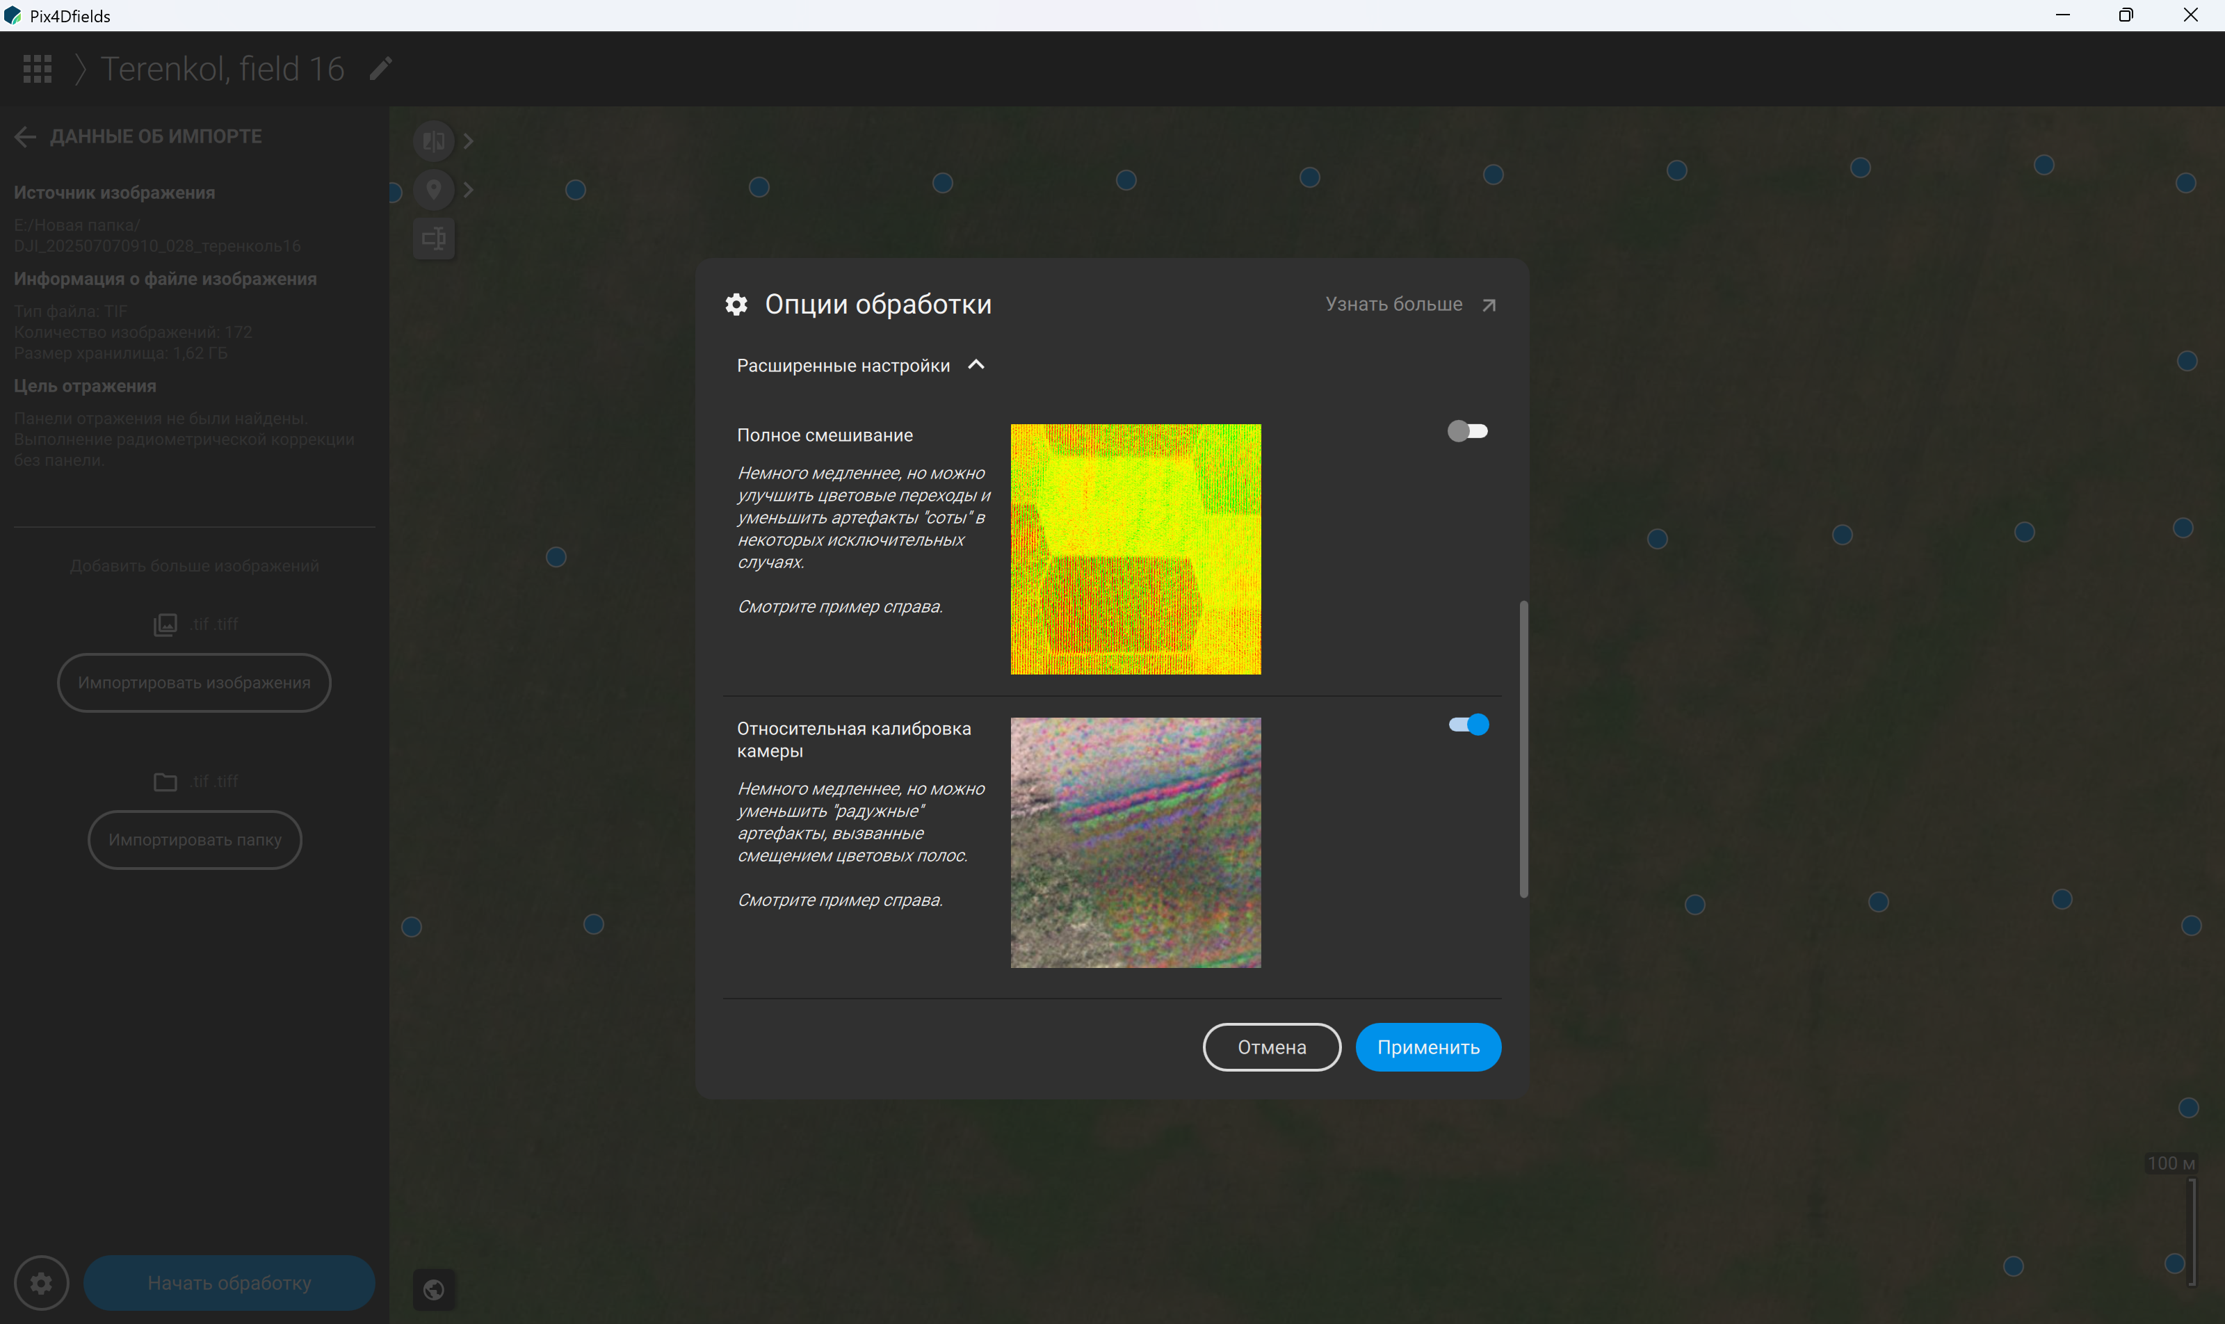Click the pencil icon to rename project
Image resolution: width=2225 pixels, height=1324 pixels.
(381, 69)
